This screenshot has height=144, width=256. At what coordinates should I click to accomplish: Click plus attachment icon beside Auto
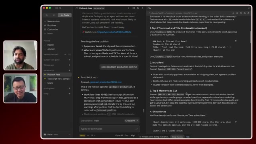point(88,135)
